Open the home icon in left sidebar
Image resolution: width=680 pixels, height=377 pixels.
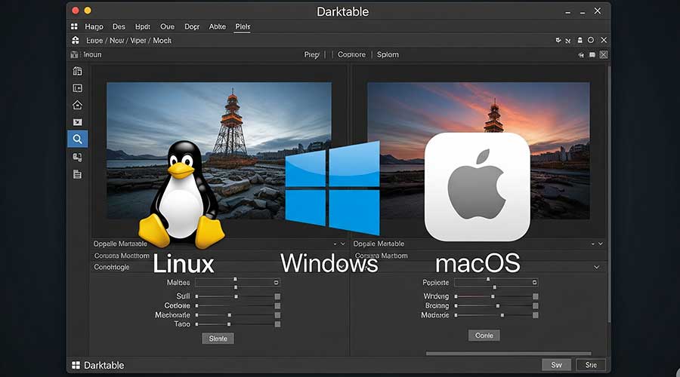[x=77, y=105]
